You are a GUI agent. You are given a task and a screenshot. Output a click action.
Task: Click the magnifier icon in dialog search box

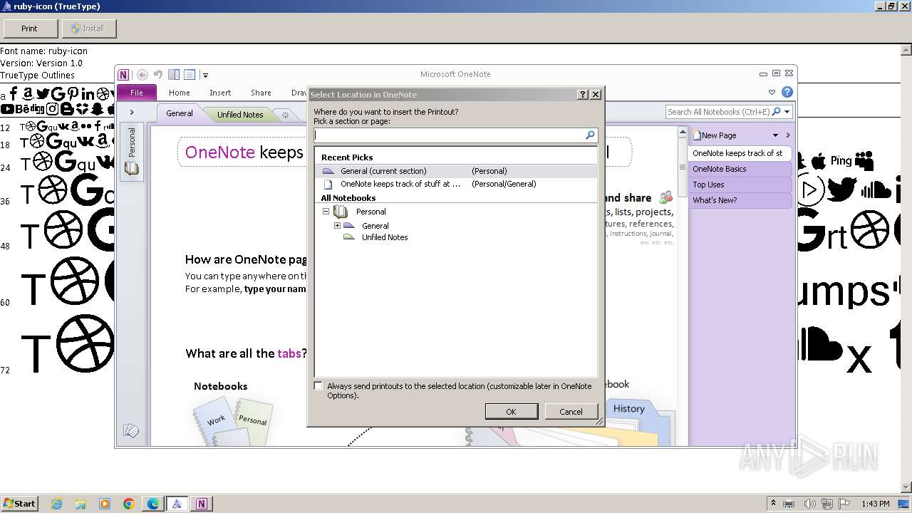click(x=590, y=135)
